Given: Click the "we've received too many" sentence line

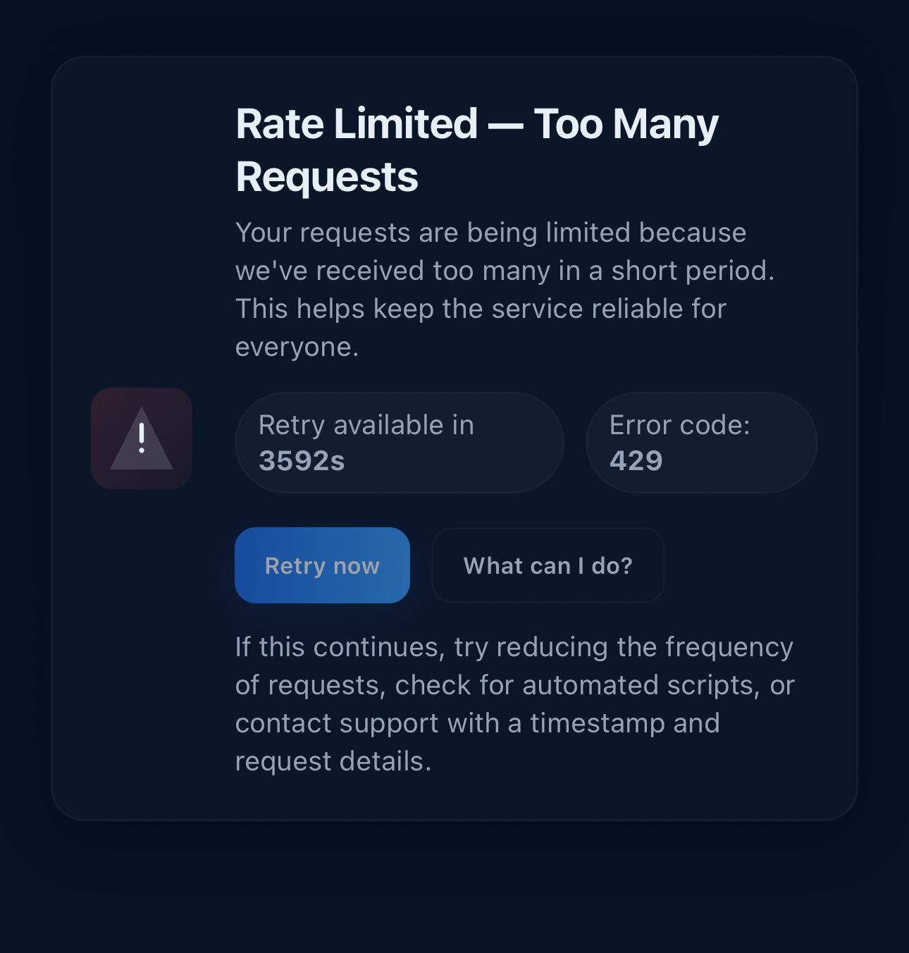Looking at the screenshot, I should tap(505, 271).
